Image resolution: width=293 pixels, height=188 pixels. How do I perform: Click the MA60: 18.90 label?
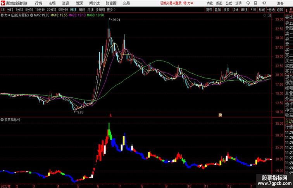95,15
